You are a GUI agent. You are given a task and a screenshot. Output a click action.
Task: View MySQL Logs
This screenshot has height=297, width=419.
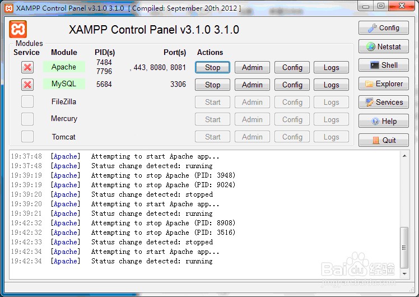332,85
